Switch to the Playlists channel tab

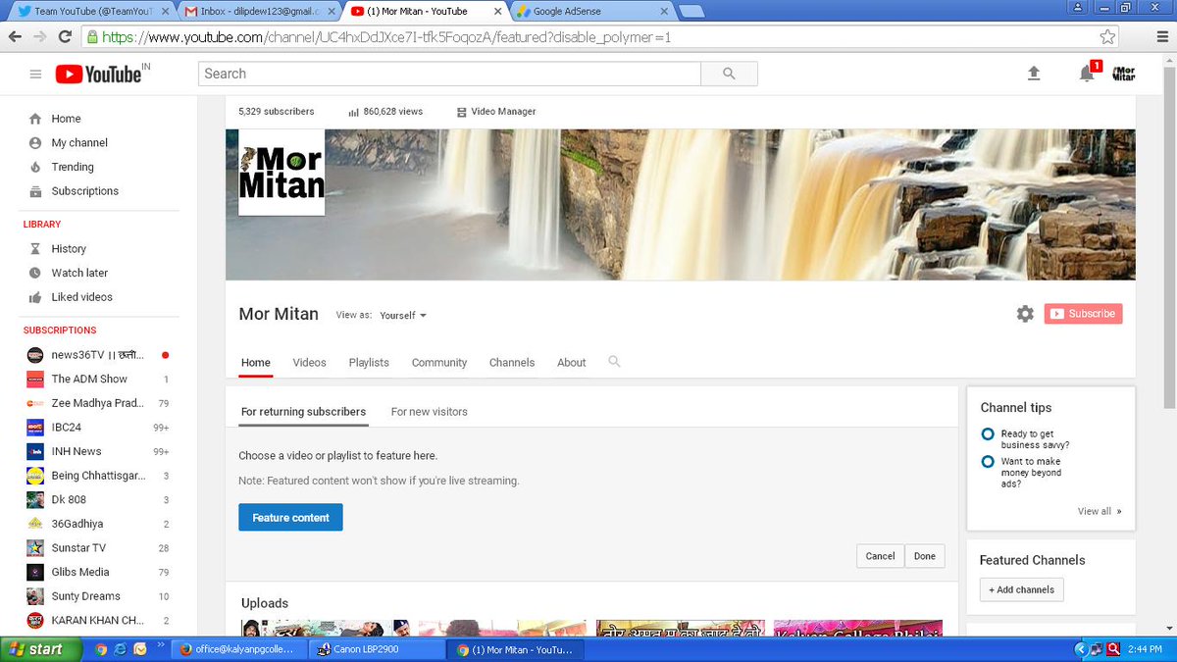pyautogui.click(x=369, y=363)
